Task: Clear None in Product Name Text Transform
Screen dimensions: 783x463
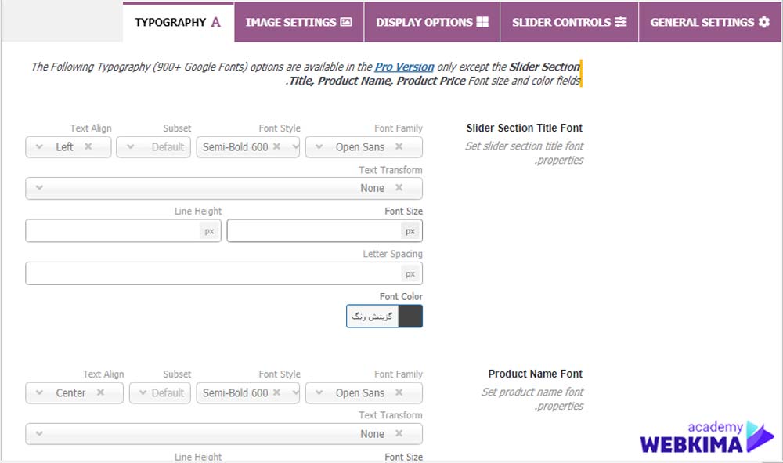Action: coord(399,433)
